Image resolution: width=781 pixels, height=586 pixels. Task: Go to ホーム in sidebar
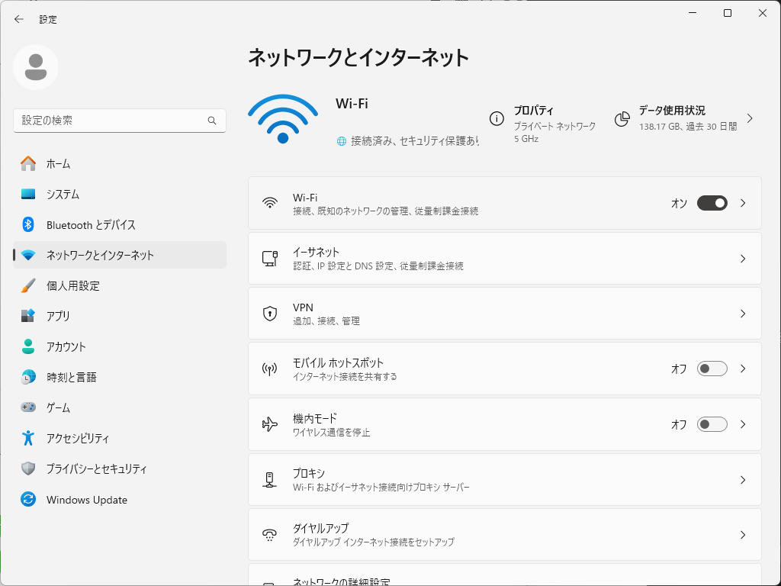120,163
